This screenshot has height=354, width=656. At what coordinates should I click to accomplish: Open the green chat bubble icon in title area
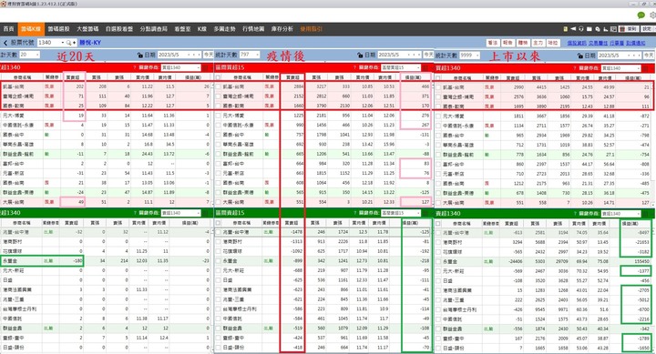[x=641, y=15]
